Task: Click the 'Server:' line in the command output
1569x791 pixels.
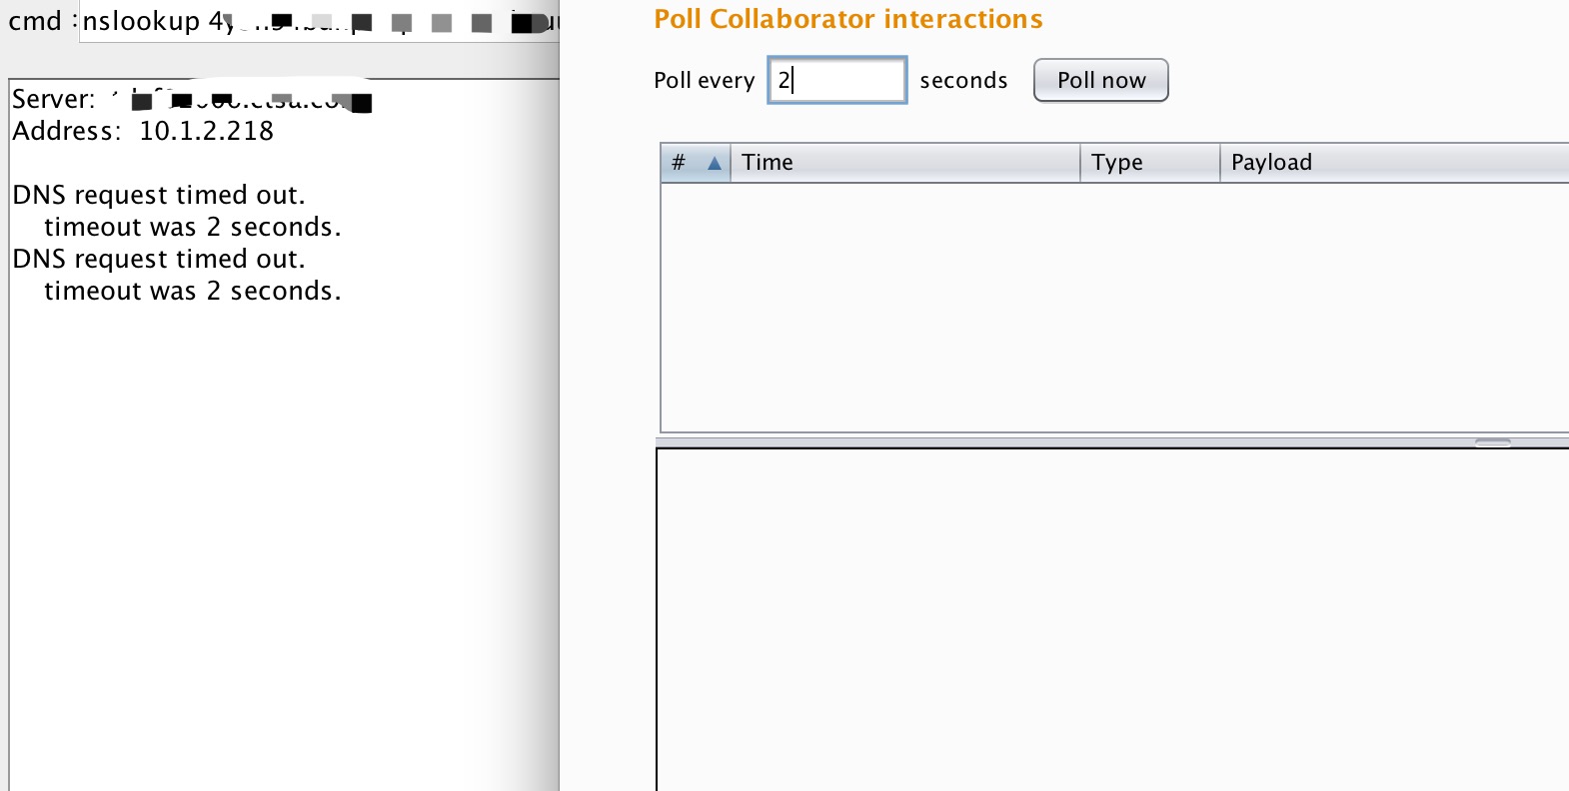Action: 192,99
